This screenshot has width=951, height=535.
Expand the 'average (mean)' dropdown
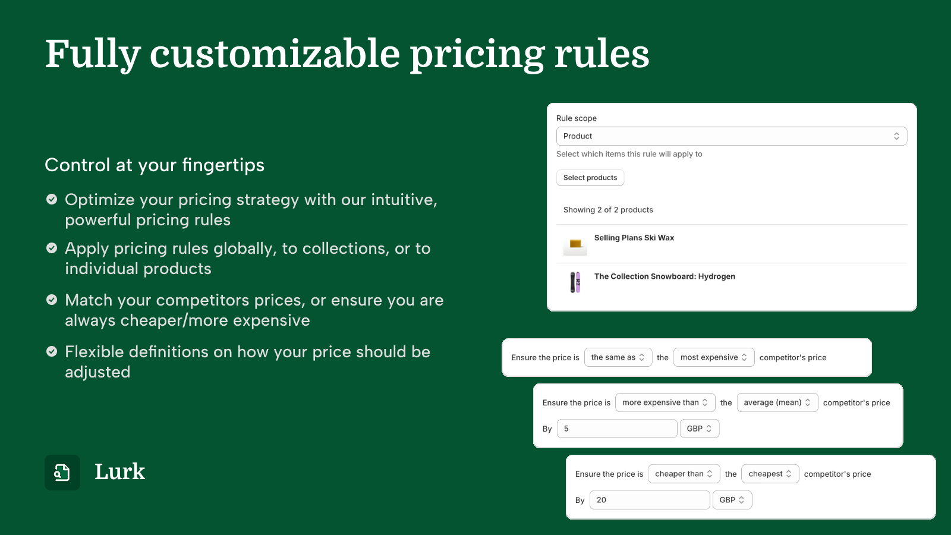point(777,402)
